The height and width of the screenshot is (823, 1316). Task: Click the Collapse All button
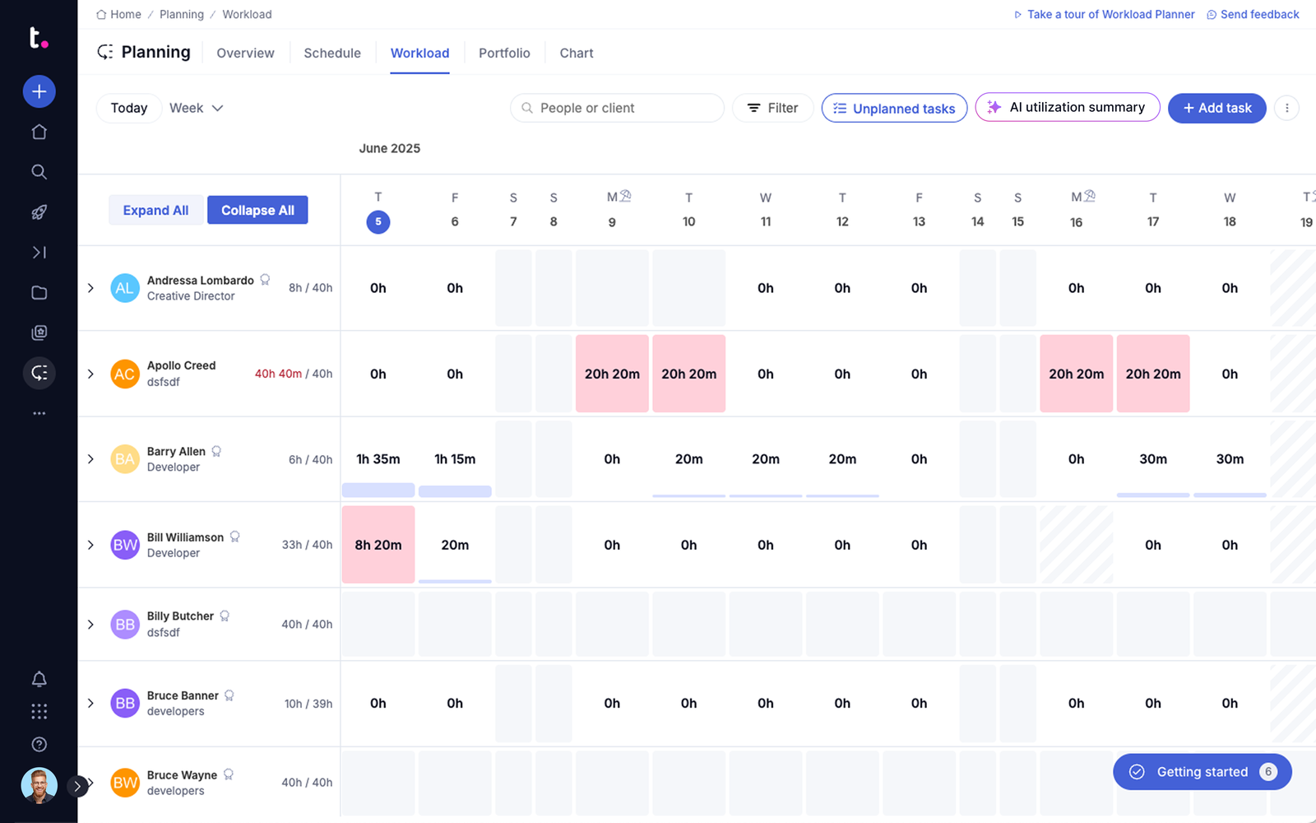[257, 210]
